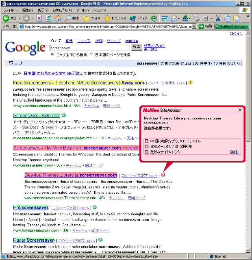Click the vertical scrollbar thumb

pyautogui.click(x=248, y=89)
